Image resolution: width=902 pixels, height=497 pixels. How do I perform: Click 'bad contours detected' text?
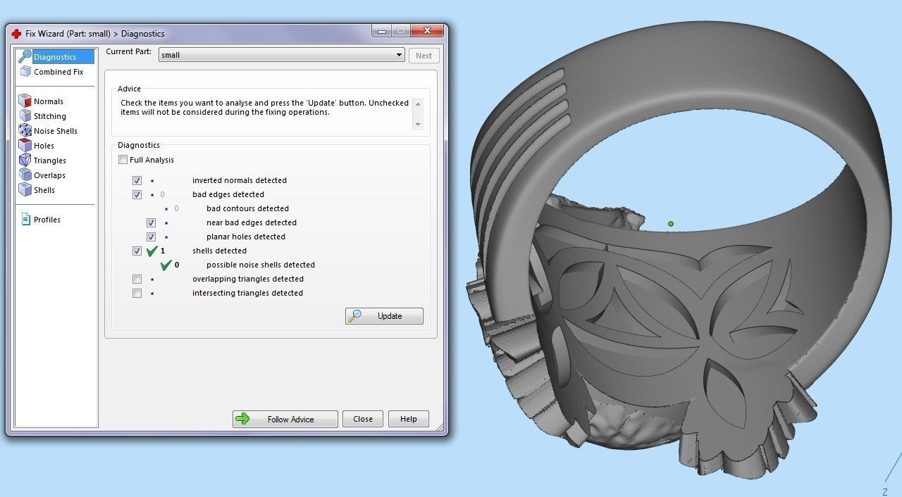[247, 208]
